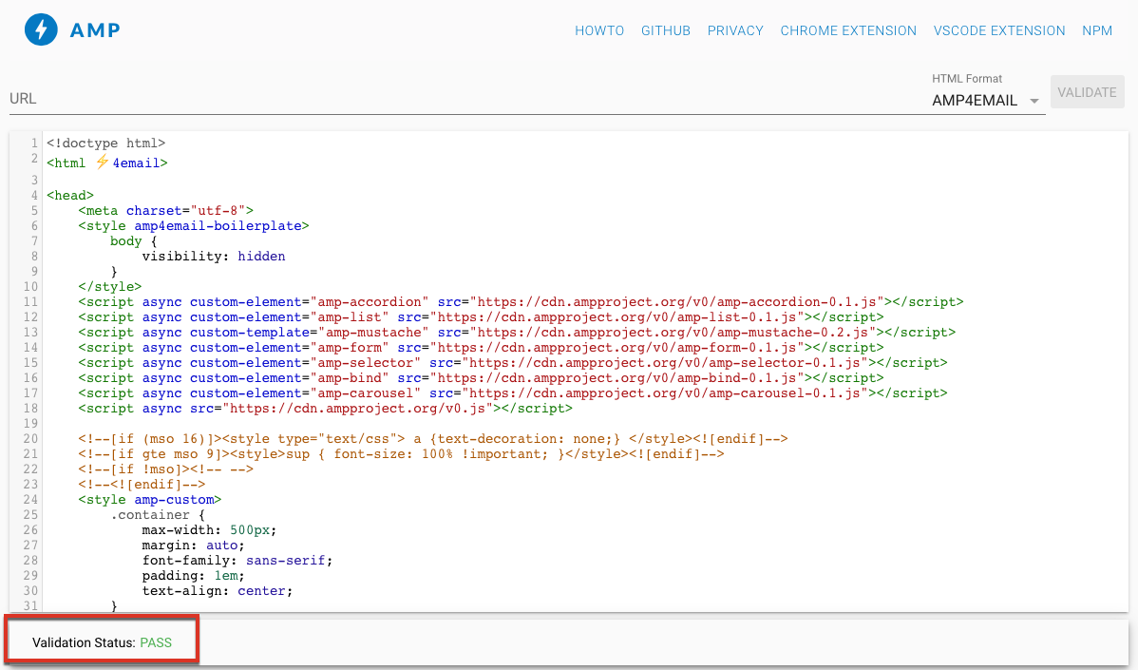Click the lightning bolt in '<html ⚡4email>' line
Viewport: 1138px width, 670px height.
[103, 162]
